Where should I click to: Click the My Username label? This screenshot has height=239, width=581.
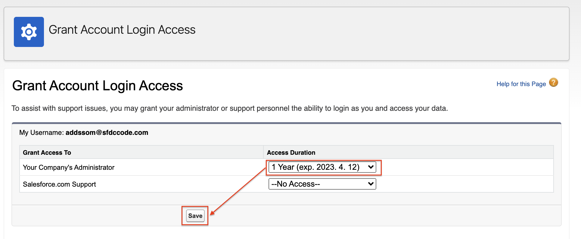42,133
